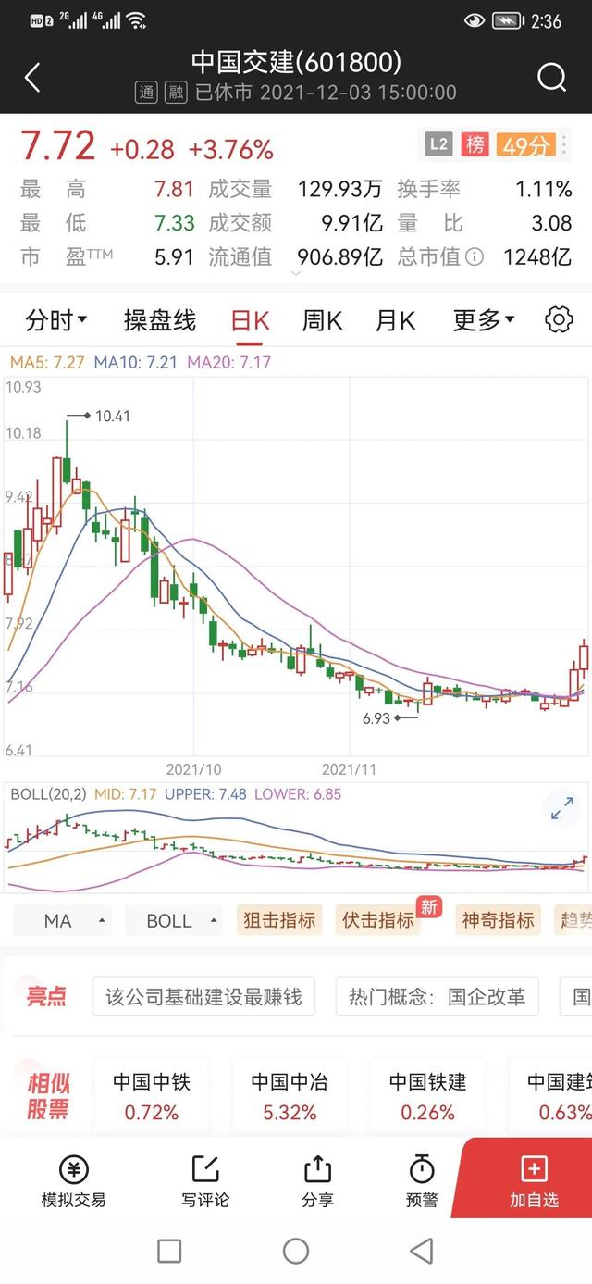This screenshot has width=592, height=1284.
Task: Tap the BOLL UPPER: 7.48 value
Action: [x=205, y=794]
